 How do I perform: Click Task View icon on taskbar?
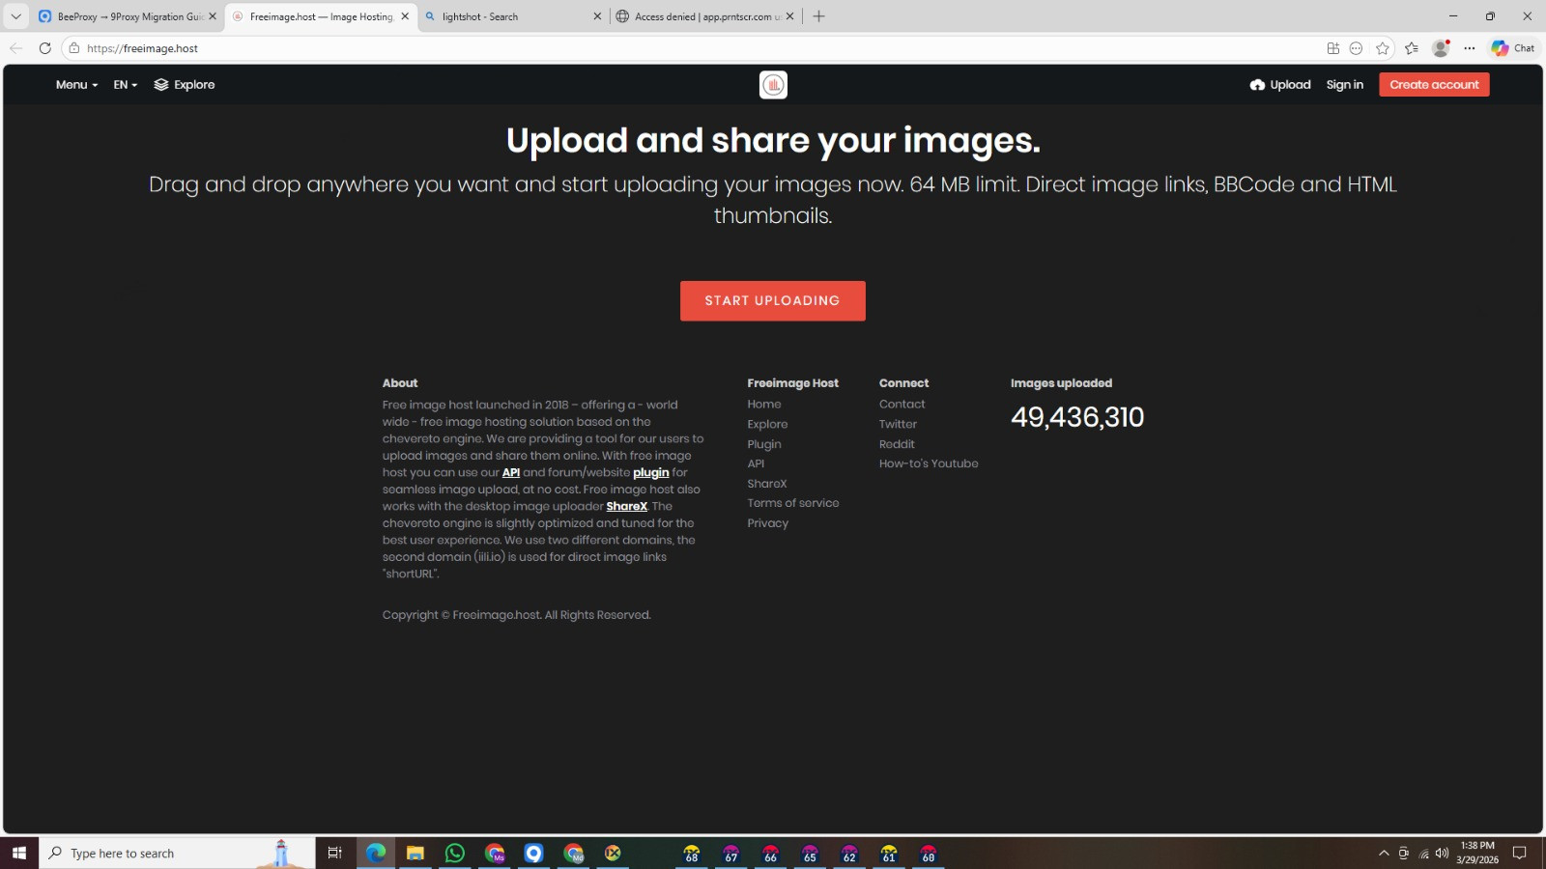(335, 854)
